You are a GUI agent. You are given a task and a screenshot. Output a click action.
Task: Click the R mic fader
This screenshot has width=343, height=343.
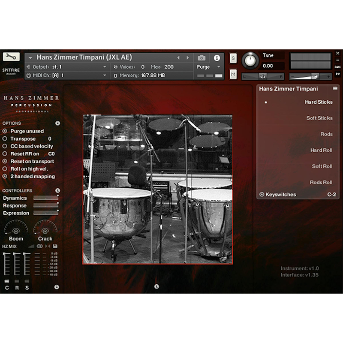tap(17, 264)
